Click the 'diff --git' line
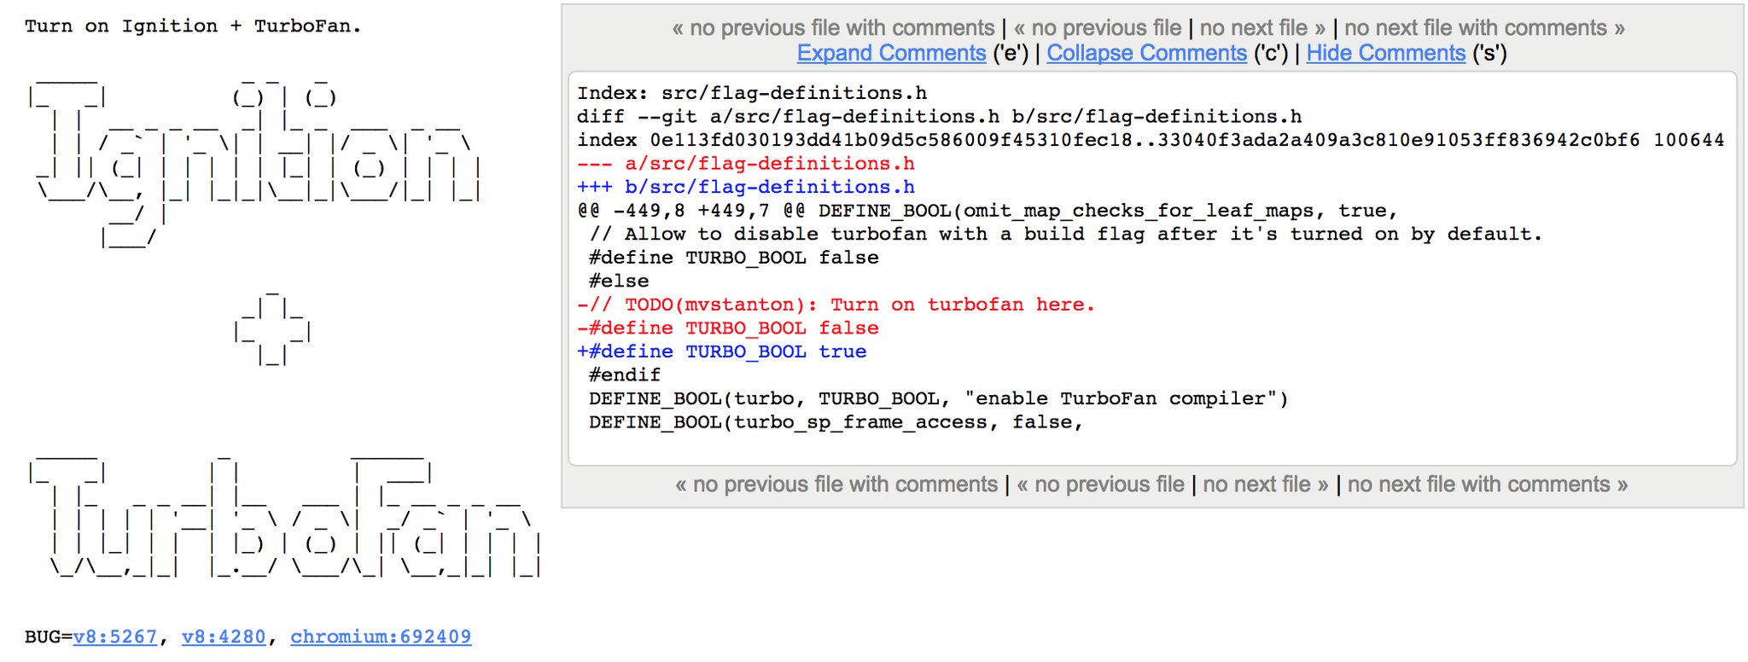The image size is (1748, 662). [939, 117]
